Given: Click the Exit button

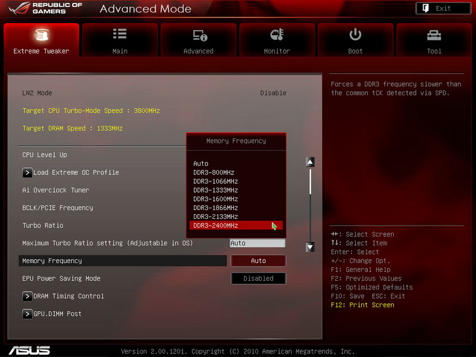Looking at the screenshot, I should pos(443,8).
